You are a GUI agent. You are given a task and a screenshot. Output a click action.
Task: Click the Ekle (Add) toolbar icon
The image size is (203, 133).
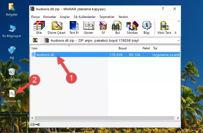[x=39, y=27]
